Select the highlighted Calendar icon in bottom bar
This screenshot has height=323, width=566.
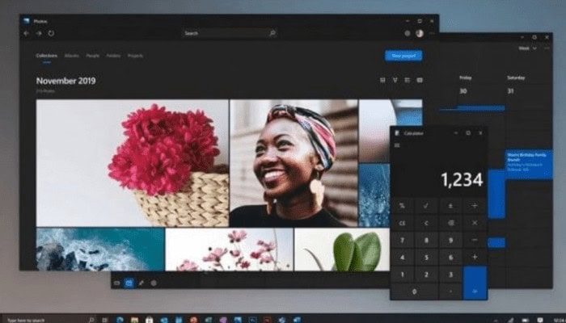(x=129, y=283)
